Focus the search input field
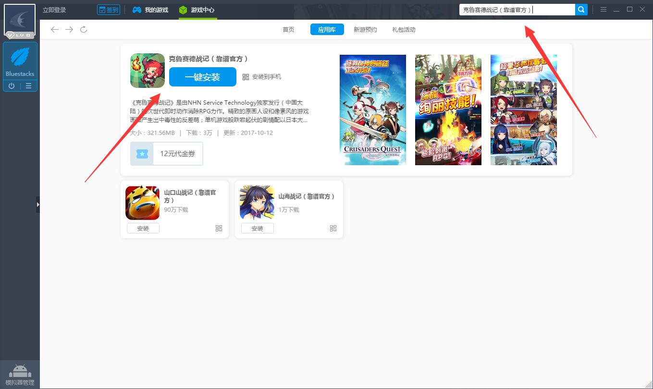 coord(517,10)
